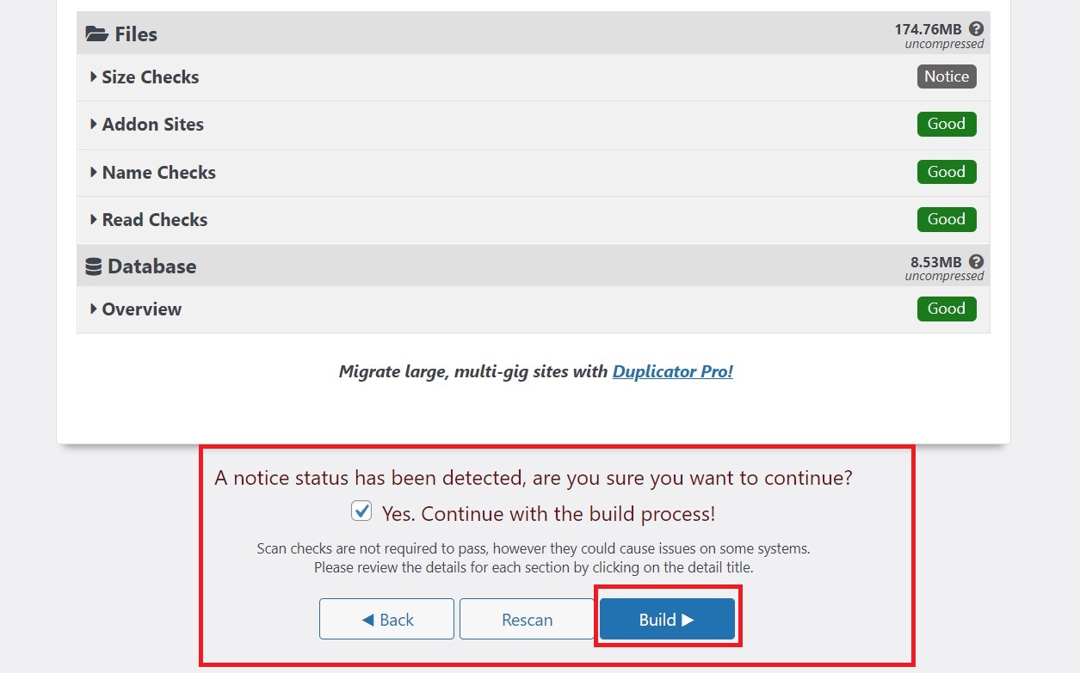Click the Good badge for database Overview
The width and height of the screenshot is (1080, 673).
click(x=947, y=309)
